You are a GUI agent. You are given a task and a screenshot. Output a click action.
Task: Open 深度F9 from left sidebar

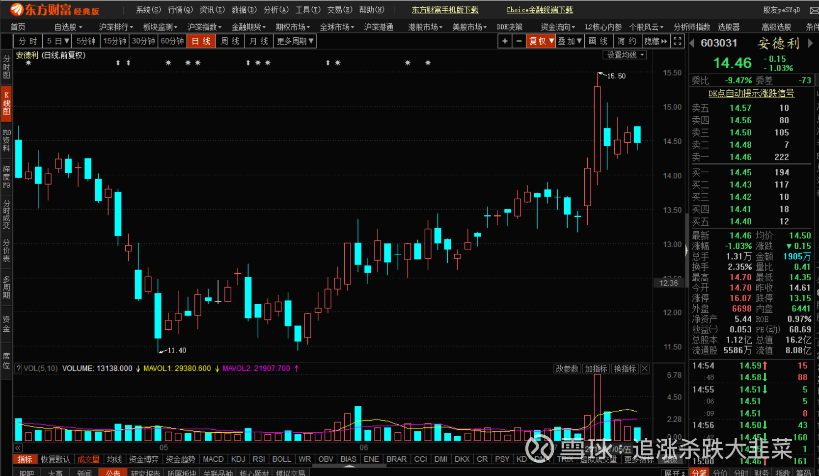(x=6, y=177)
